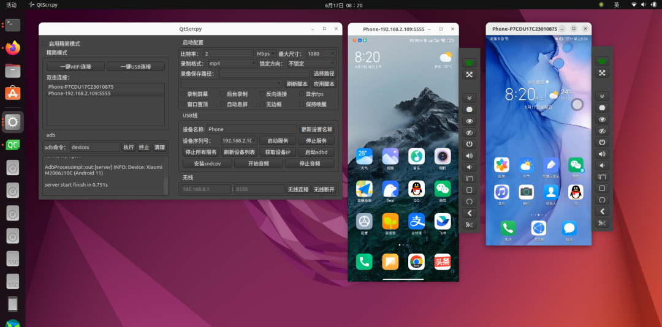
Task: Click the 刷新设备列表 button
Action: coord(239,152)
